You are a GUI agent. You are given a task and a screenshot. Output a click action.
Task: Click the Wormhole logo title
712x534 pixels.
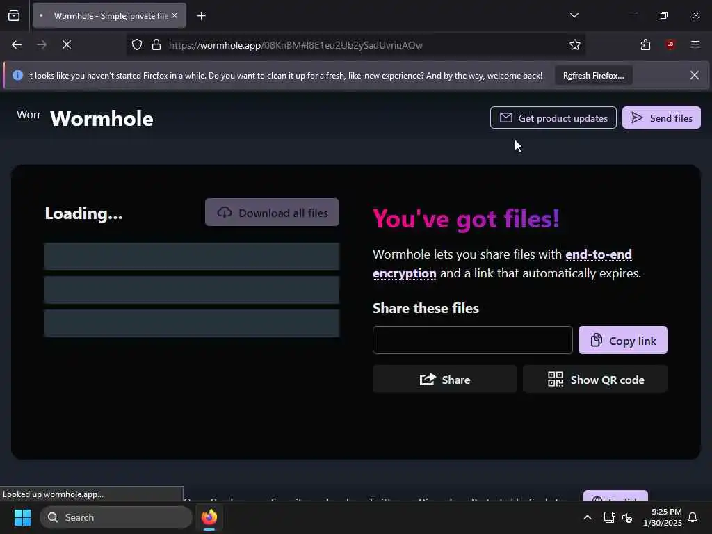click(102, 118)
